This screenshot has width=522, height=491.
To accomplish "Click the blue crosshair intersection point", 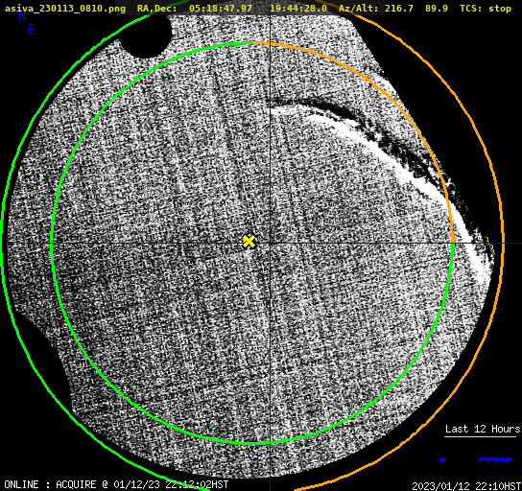I will [270, 244].
